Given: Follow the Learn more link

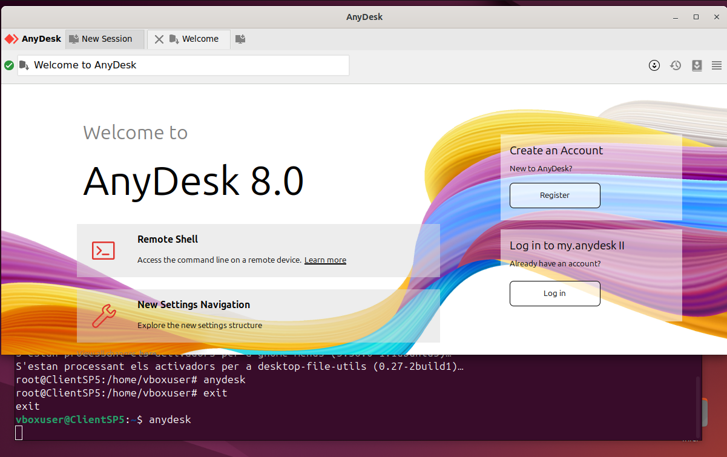Looking at the screenshot, I should [x=325, y=260].
